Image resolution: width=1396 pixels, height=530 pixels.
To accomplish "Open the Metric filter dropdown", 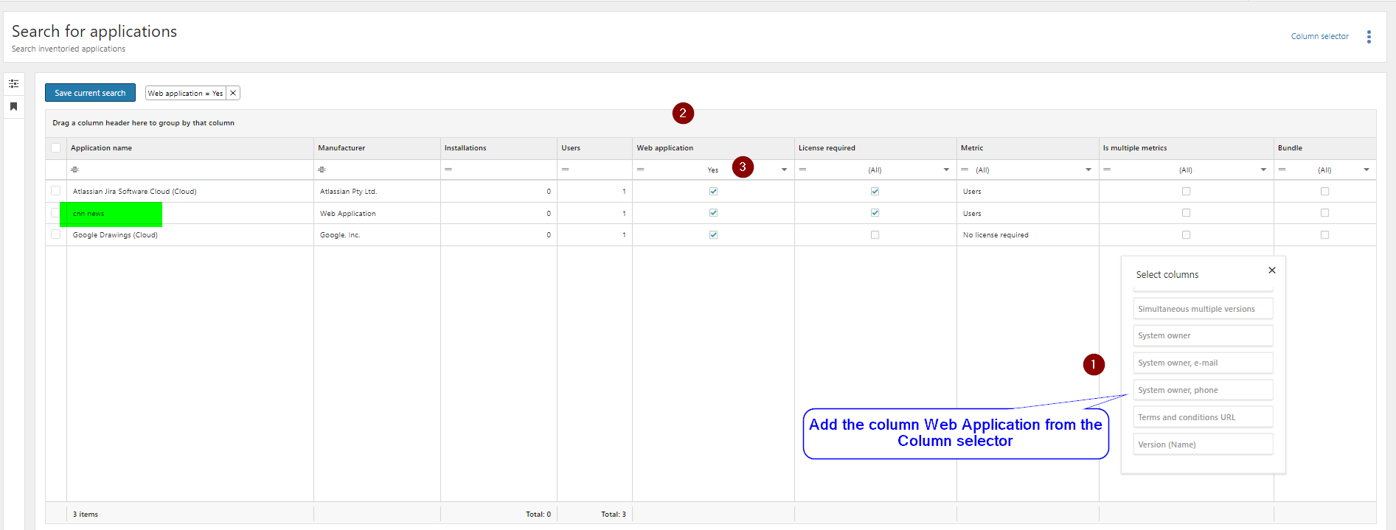I will point(1088,170).
